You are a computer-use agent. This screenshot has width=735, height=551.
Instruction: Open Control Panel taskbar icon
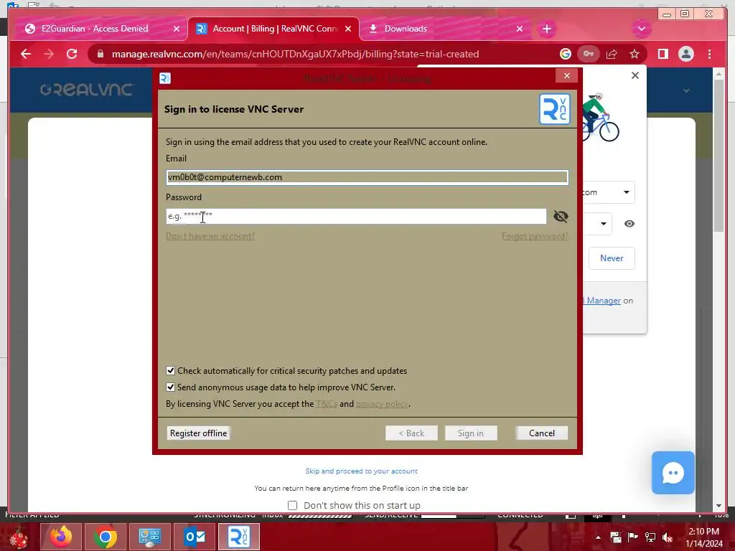(x=150, y=537)
